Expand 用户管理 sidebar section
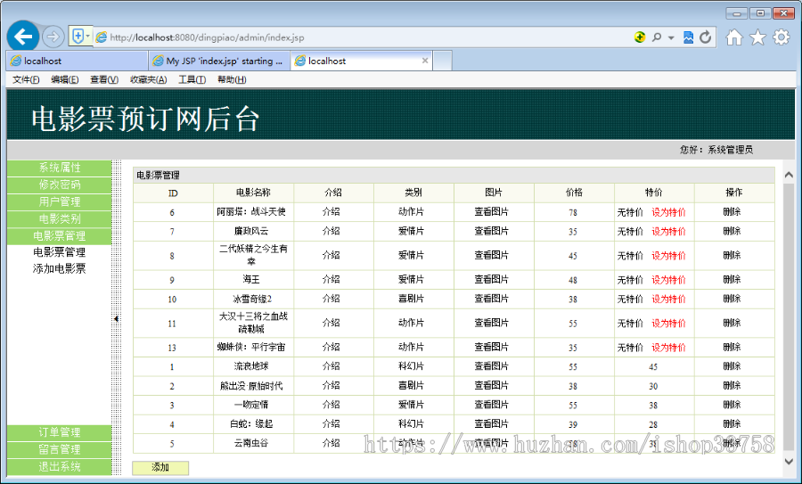Viewport: 802px width, 484px height. click(x=60, y=201)
